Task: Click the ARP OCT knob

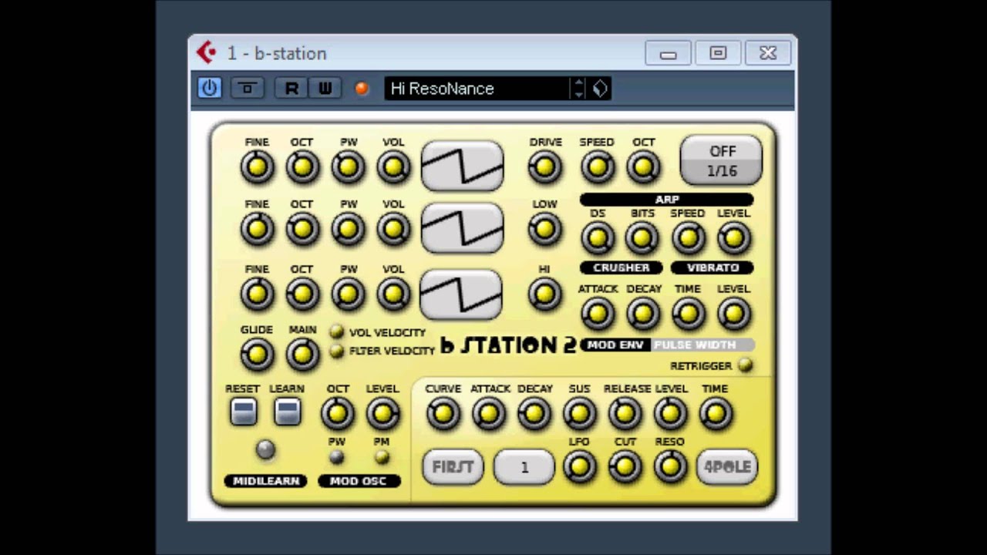Action: tap(643, 166)
